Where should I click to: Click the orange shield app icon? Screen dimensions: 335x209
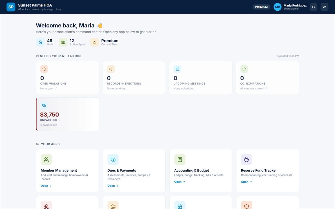(247, 206)
